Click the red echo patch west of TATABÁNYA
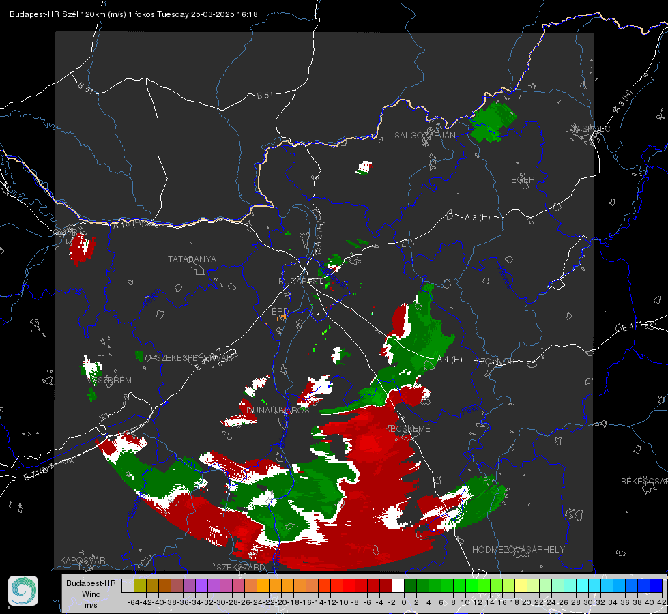 [82, 249]
